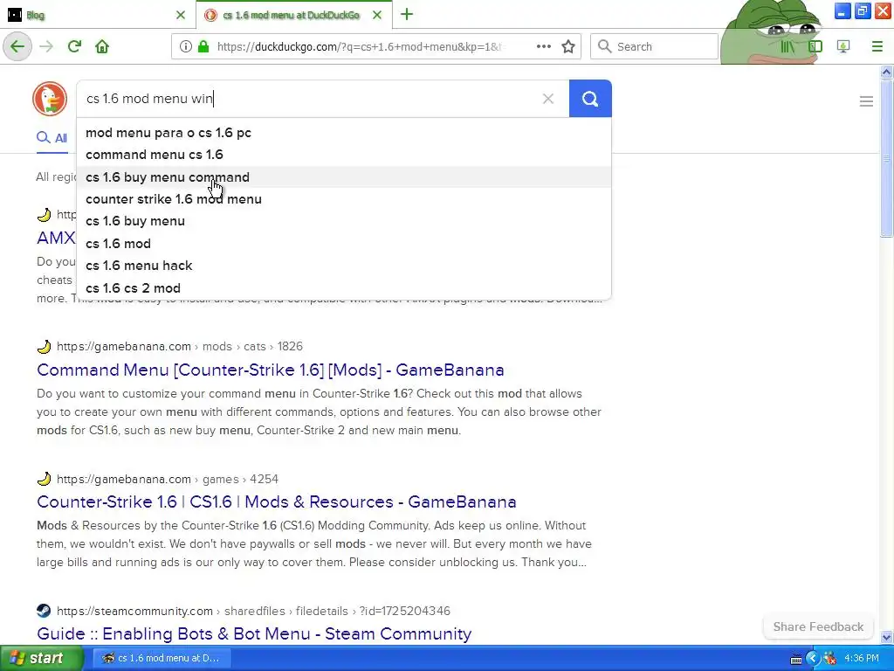The width and height of the screenshot is (894, 671).
Task: Open the Firefox library icon
Action: click(x=787, y=46)
